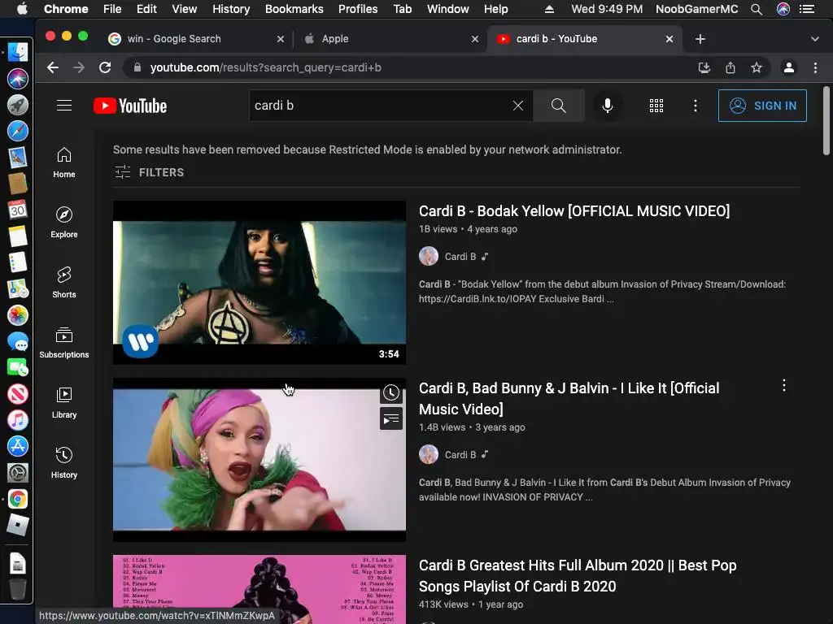Open Explore in the sidebar

point(64,223)
